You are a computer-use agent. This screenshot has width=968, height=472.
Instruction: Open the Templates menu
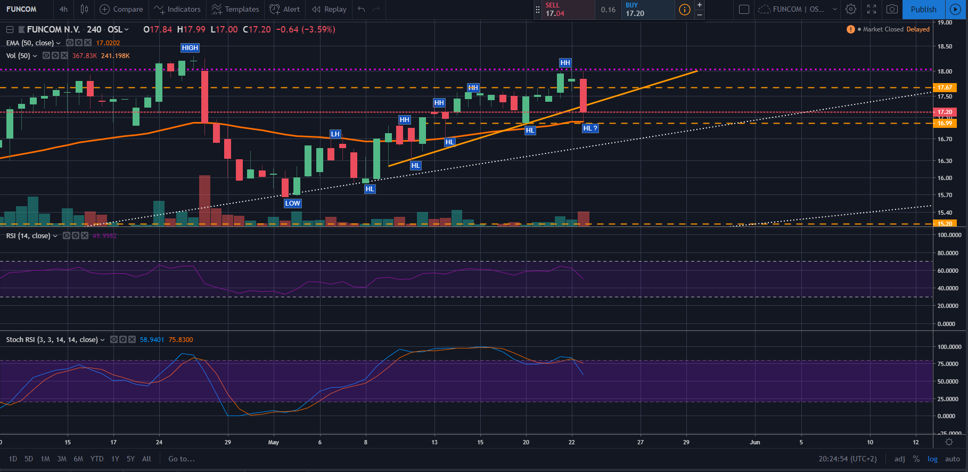click(x=235, y=9)
